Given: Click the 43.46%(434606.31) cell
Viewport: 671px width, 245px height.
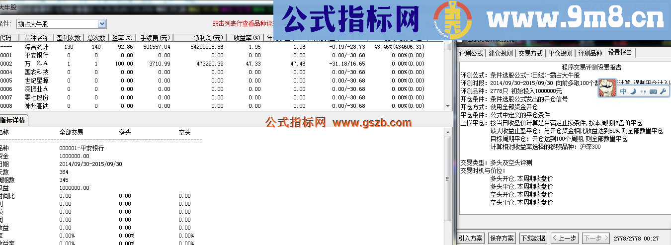Looking at the screenshot, I should pyautogui.click(x=399, y=47).
